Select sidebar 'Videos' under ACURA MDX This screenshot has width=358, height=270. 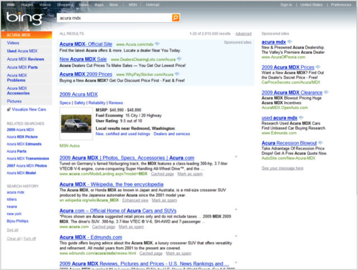point(13,42)
